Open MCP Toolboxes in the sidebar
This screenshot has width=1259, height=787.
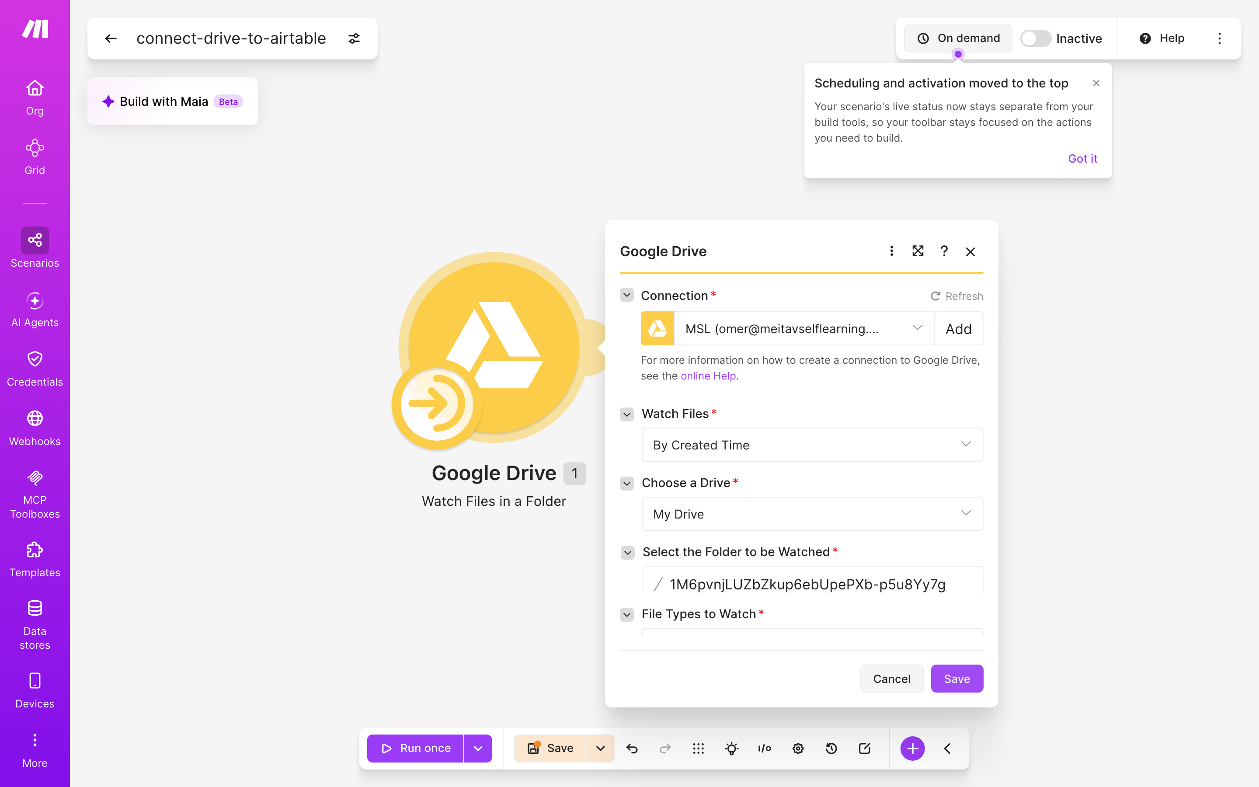pyautogui.click(x=35, y=494)
